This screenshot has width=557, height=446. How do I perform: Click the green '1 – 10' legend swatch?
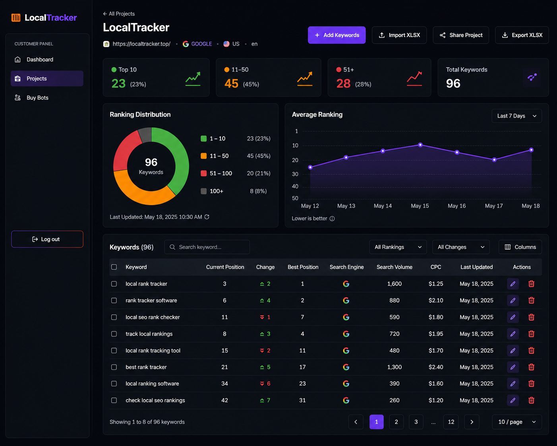coord(203,138)
